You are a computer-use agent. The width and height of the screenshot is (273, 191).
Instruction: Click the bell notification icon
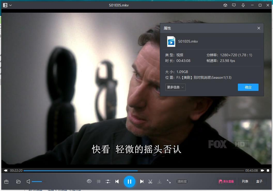tap(243, 5)
